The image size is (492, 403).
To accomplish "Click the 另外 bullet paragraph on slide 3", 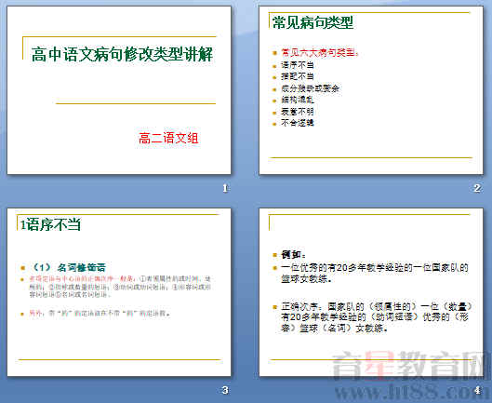I will tap(100, 313).
